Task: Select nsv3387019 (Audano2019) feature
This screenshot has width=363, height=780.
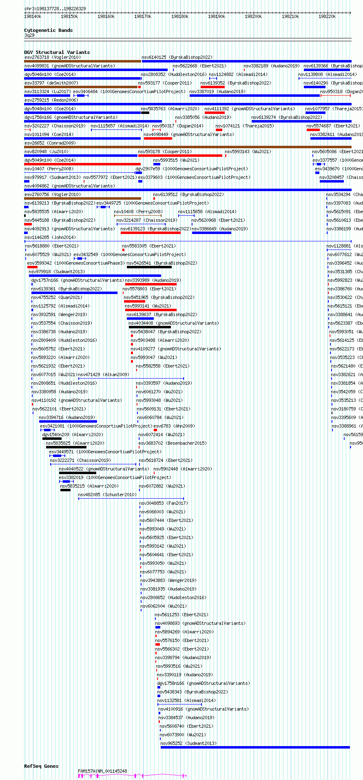Action: point(217,91)
